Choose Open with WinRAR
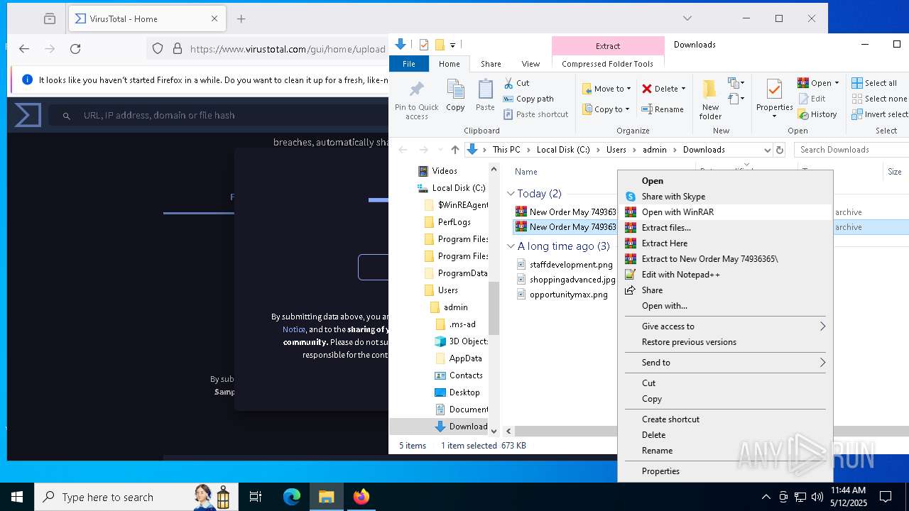The width and height of the screenshot is (909, 511). click(725, 212)
